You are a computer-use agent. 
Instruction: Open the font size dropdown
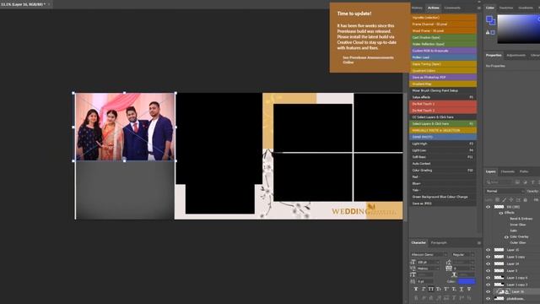pyautogui.click(x=429, y=263)
